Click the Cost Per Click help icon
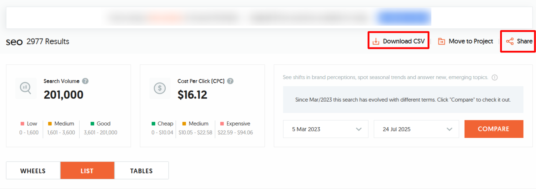This screenshot has height=189, width=536. tap(230, 81)
